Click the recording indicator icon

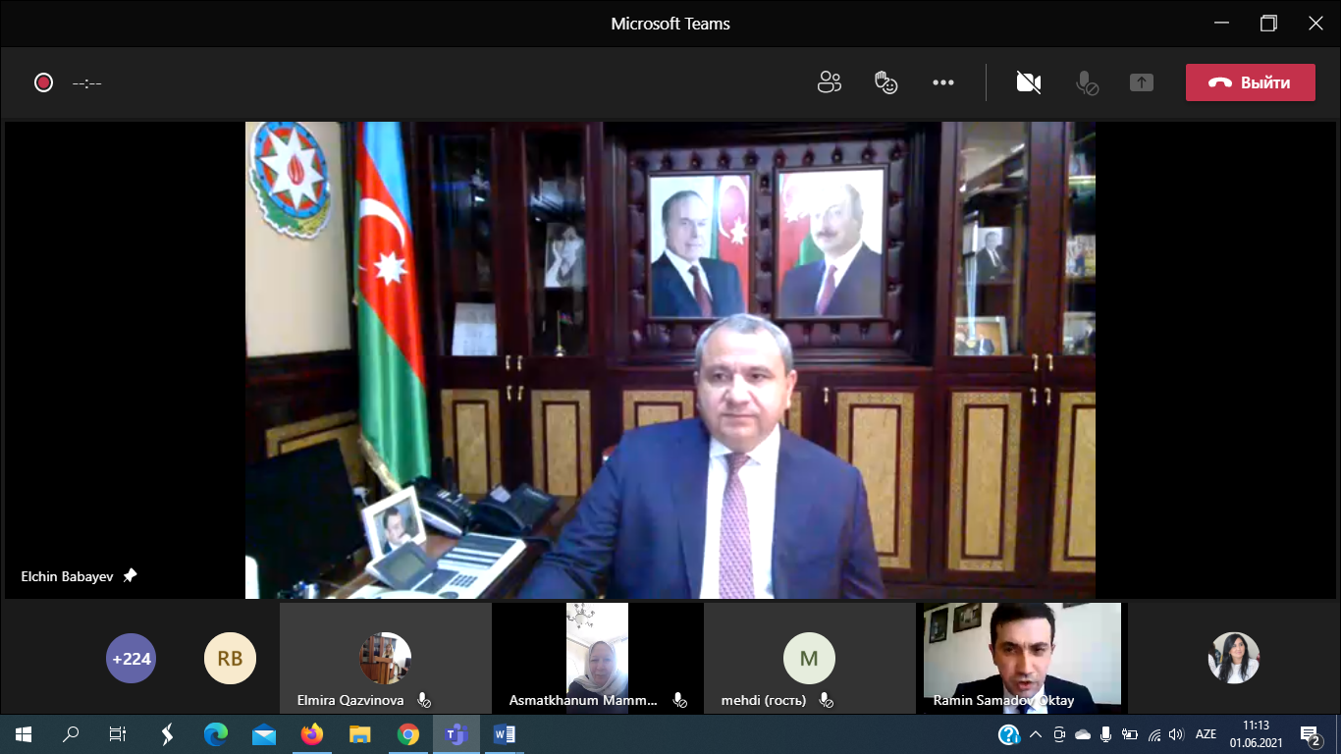click(x=43, y=82)
